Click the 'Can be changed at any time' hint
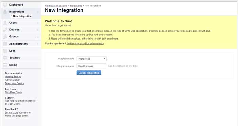 coord(123,66)
